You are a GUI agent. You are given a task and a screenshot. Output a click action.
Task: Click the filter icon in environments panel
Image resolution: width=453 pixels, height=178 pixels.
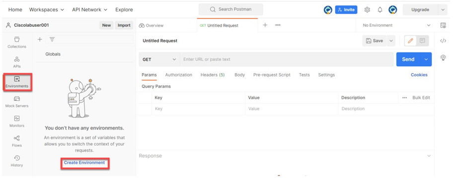[52, 40]
